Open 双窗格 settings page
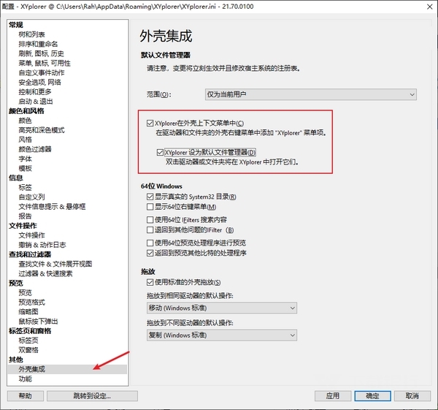The height and width of the screenshot is (410, 438). pos(28,350)
